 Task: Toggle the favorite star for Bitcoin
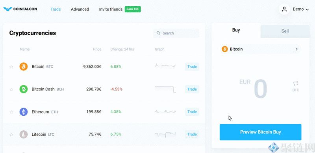(11, 67)
